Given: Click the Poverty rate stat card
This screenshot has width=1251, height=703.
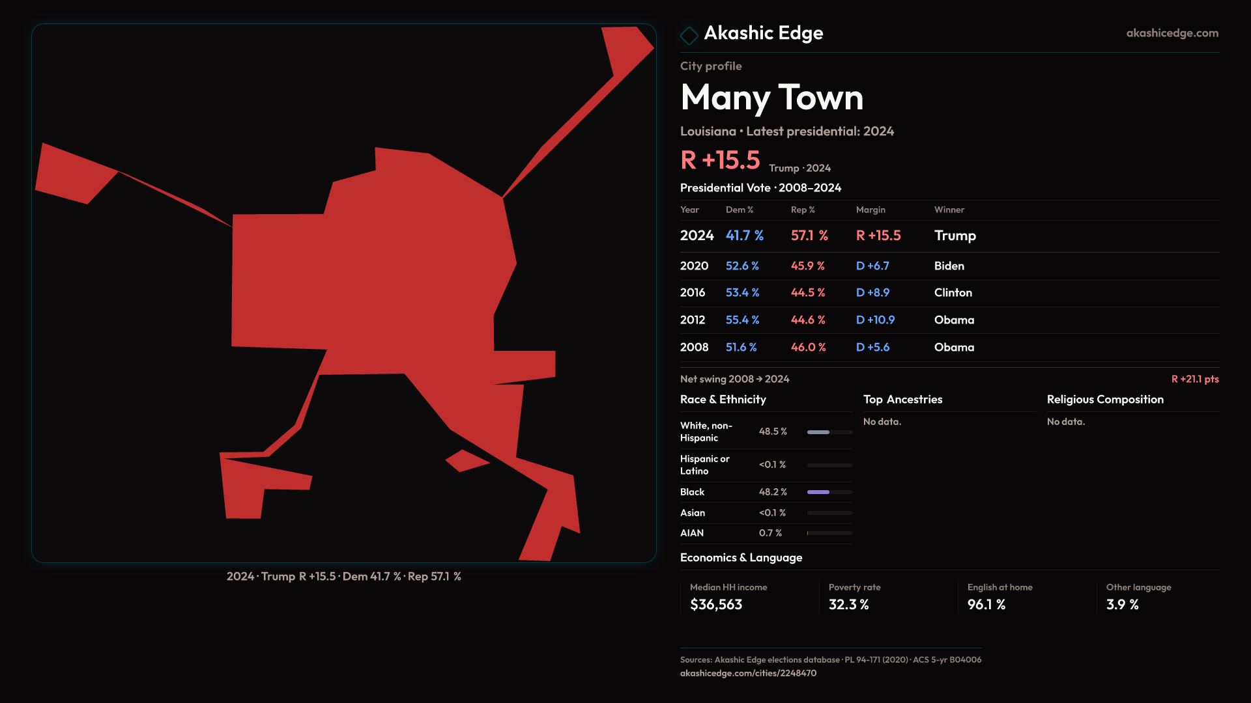Looking at the screenshot, I should click(854, 597).
